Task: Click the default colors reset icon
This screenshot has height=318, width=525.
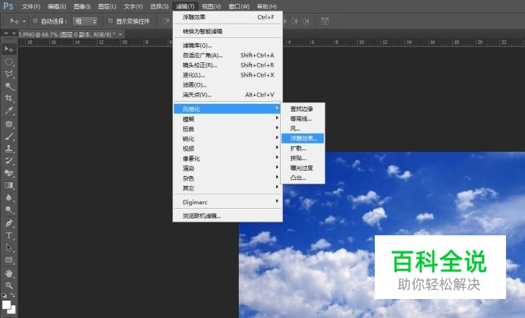Action: tap(4, 295)
